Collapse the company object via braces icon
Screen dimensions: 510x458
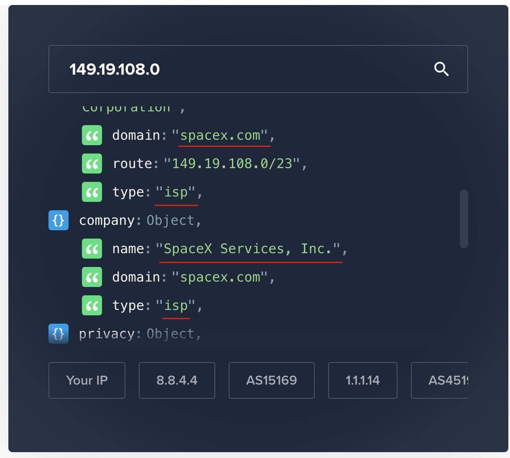[x=58, y=220]
